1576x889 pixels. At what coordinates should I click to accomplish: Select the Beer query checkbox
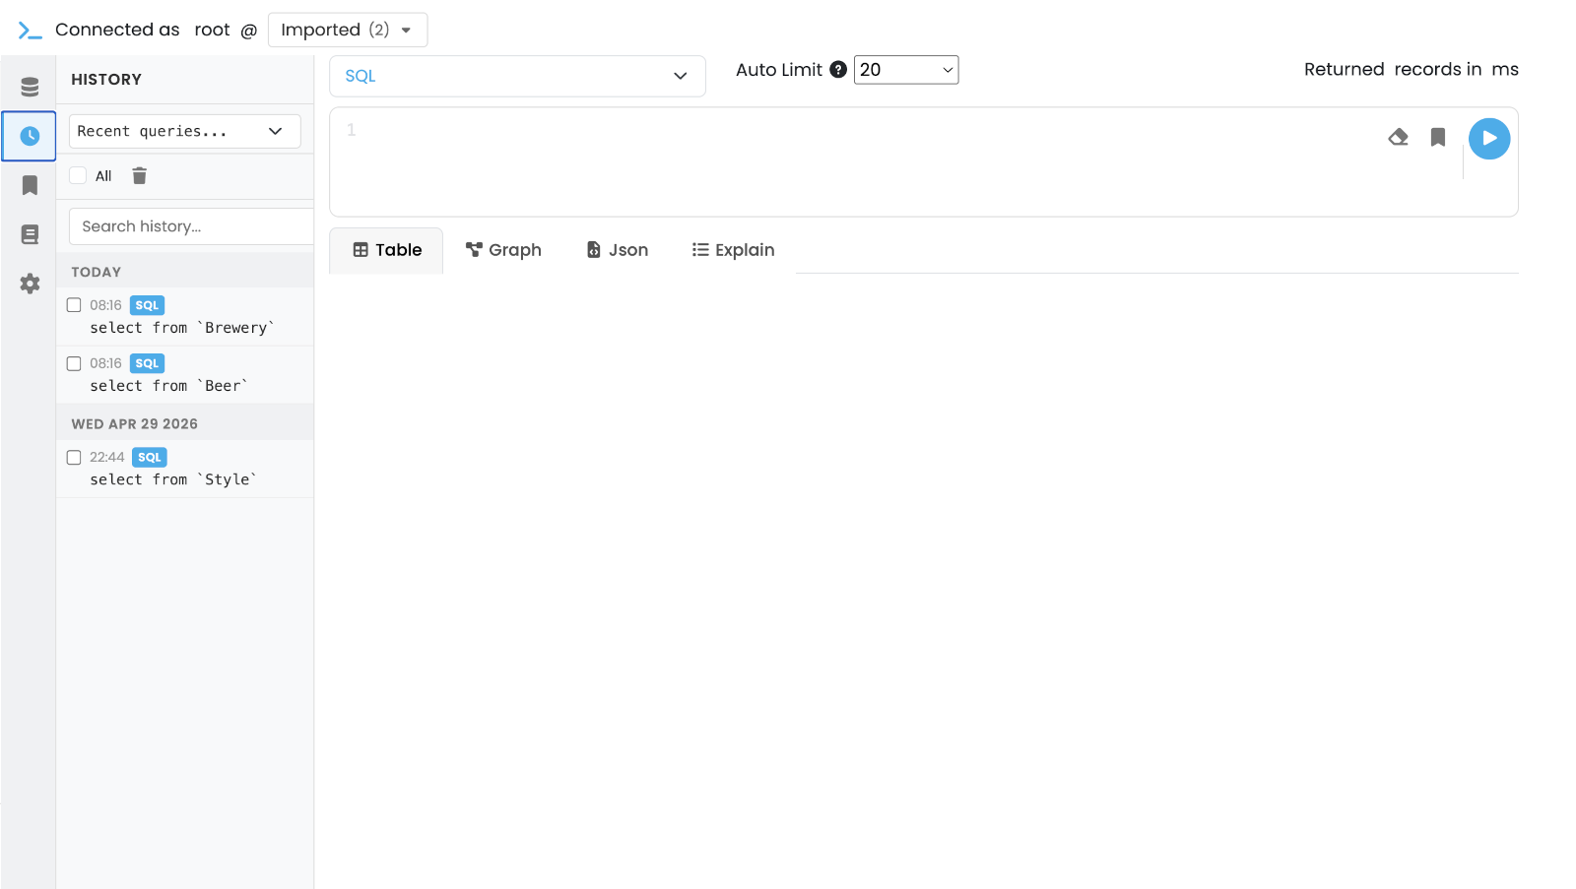coord(74,363)
